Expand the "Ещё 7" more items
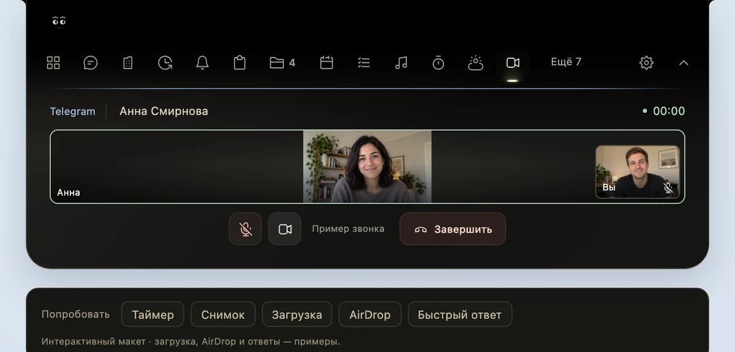This screenshot has width=735, height=352. 566,62
